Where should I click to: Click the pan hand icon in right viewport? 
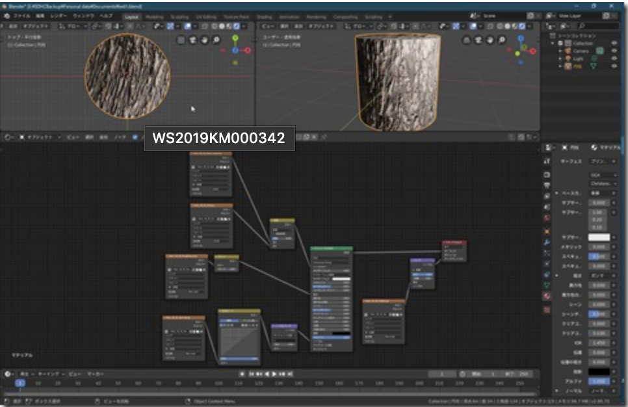[491, 40]
